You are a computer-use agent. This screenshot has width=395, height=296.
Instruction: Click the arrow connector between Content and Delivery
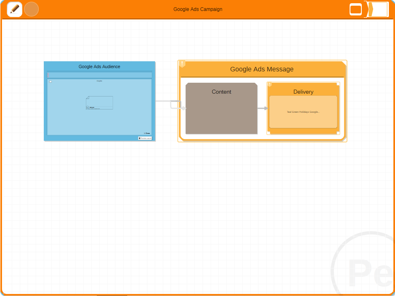tap(262, 108)
